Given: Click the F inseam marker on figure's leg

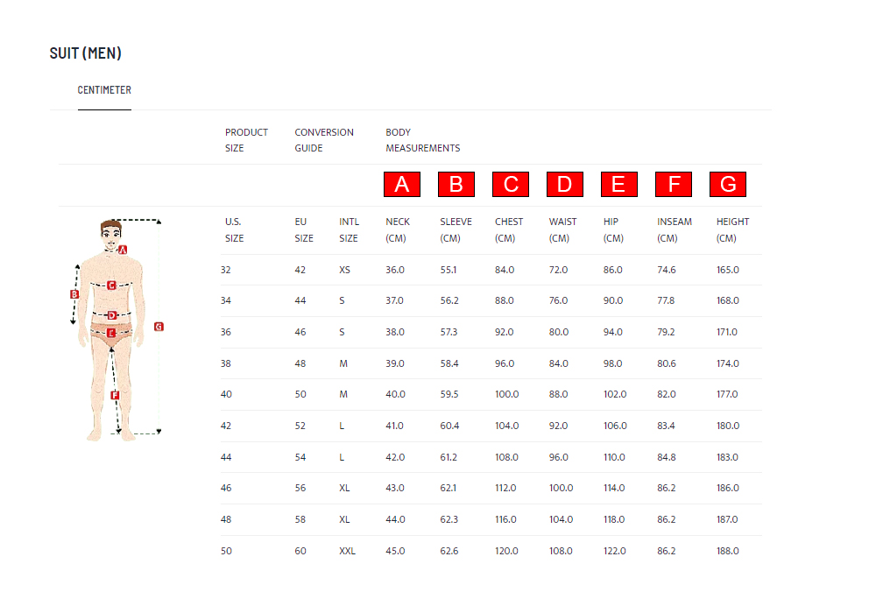Looking at the screenshot, I should 115,395.
